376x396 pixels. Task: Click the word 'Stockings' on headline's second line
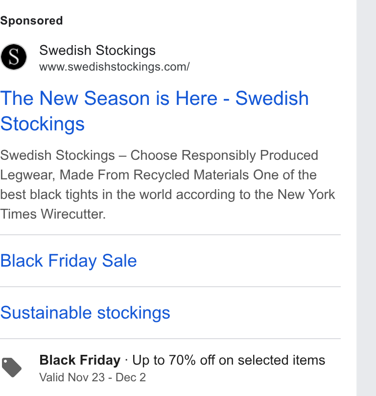tap(42, 124)
